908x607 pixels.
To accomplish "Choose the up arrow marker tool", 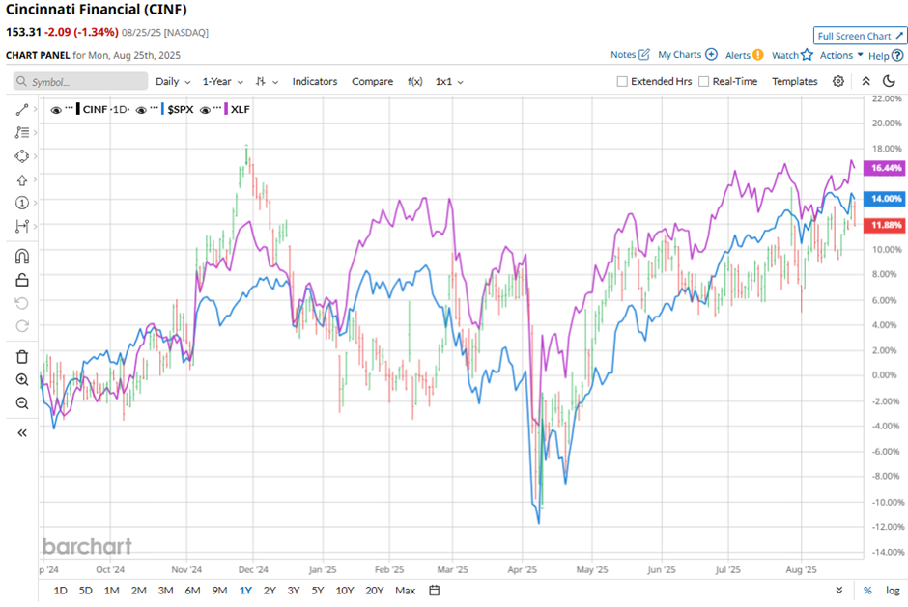I will pyautogui.click(x=22, y=179).
